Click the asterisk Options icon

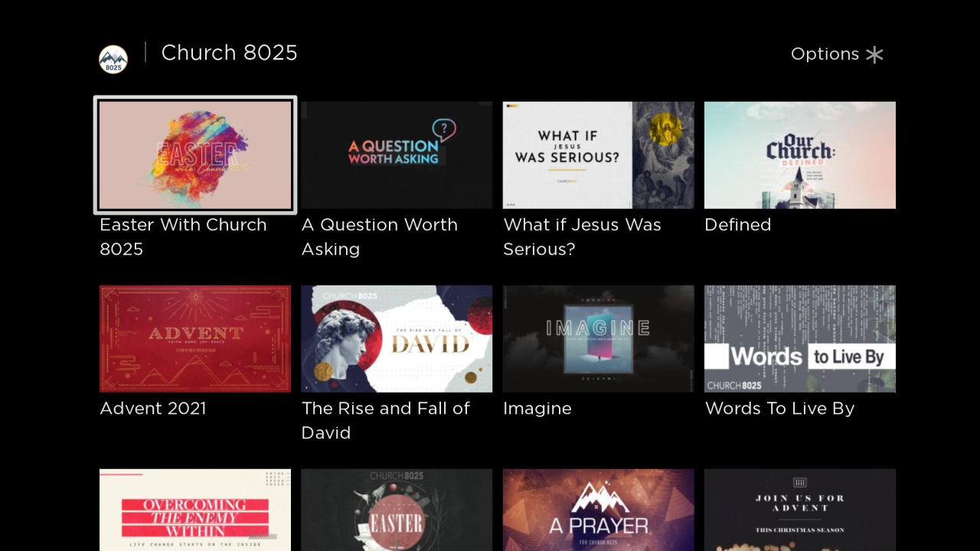(x=874, y=54)
